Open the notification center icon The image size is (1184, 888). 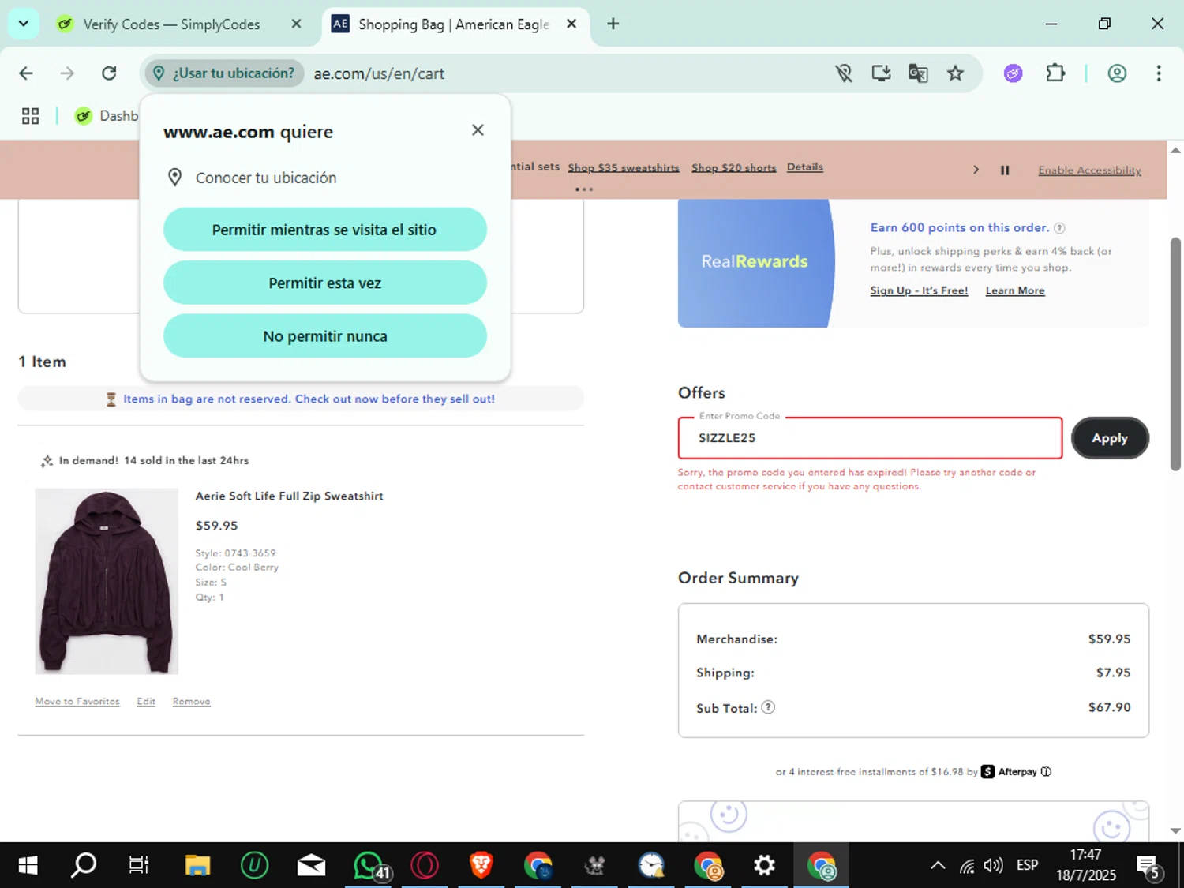tap(1148, 866)
